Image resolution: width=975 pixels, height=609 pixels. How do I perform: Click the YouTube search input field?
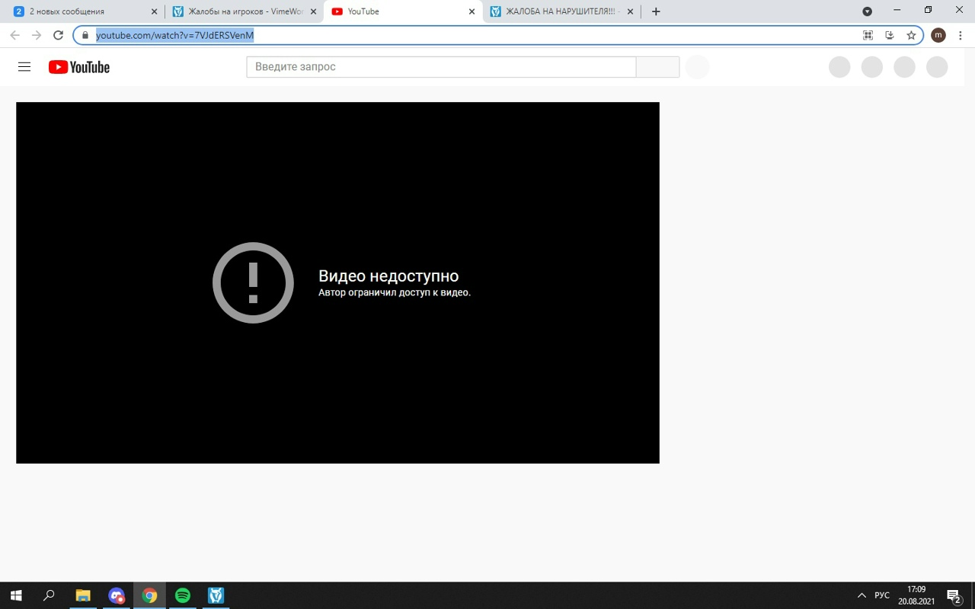440,67
